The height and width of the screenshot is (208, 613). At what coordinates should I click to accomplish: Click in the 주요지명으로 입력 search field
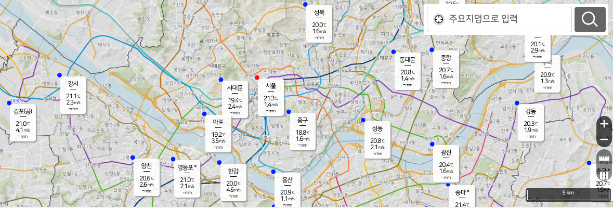[499, 19]
